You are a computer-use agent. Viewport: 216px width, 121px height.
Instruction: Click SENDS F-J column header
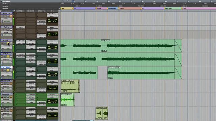click(x=41, y=11)
